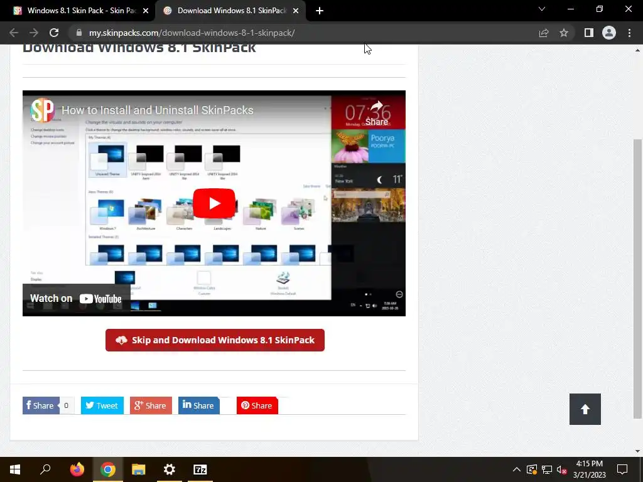The image size is (643, 482).
Task: Open the taskbar clock and date
Action: pyautogui.click(x=589, y=469)
